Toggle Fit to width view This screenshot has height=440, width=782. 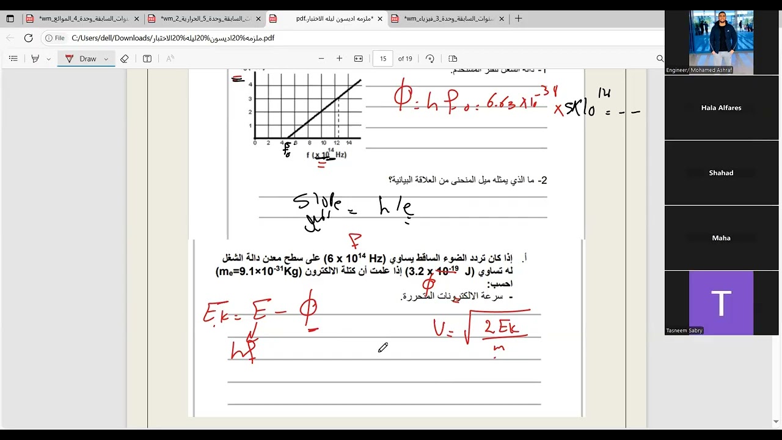coord(359,59)
